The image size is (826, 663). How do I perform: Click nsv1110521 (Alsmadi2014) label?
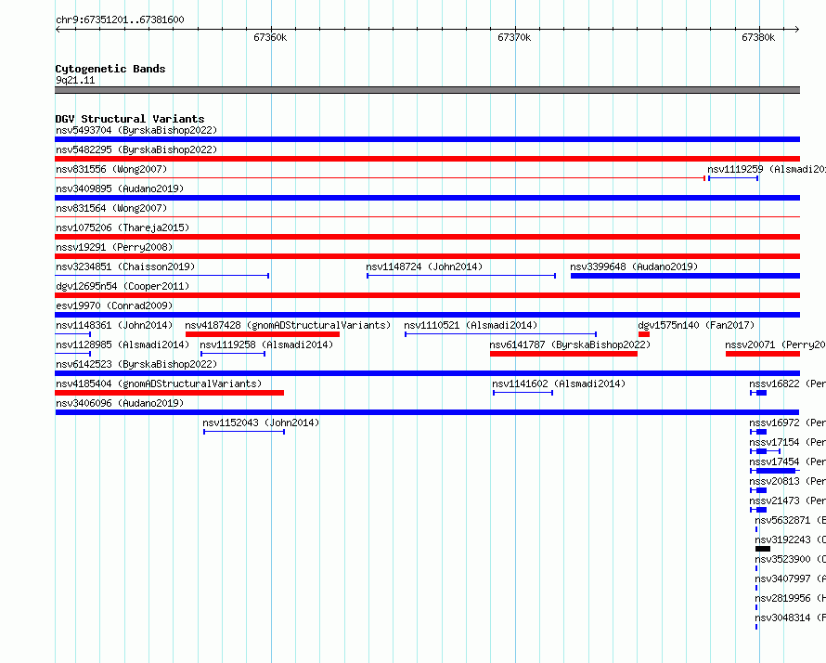point(471,325)
